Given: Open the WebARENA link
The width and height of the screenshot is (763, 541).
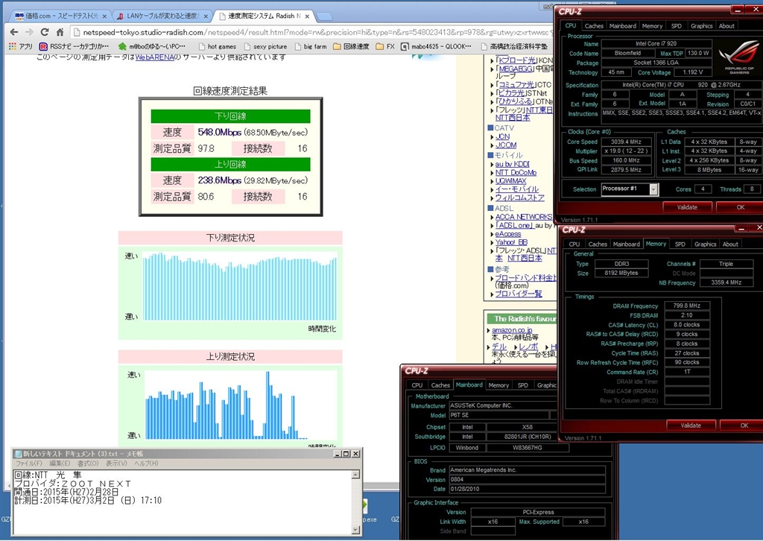Looking at the screenshot, I should [x=154, y=57].
